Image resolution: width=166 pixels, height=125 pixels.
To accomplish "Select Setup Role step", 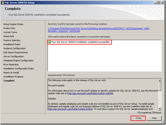I will (x=9, y=36).
